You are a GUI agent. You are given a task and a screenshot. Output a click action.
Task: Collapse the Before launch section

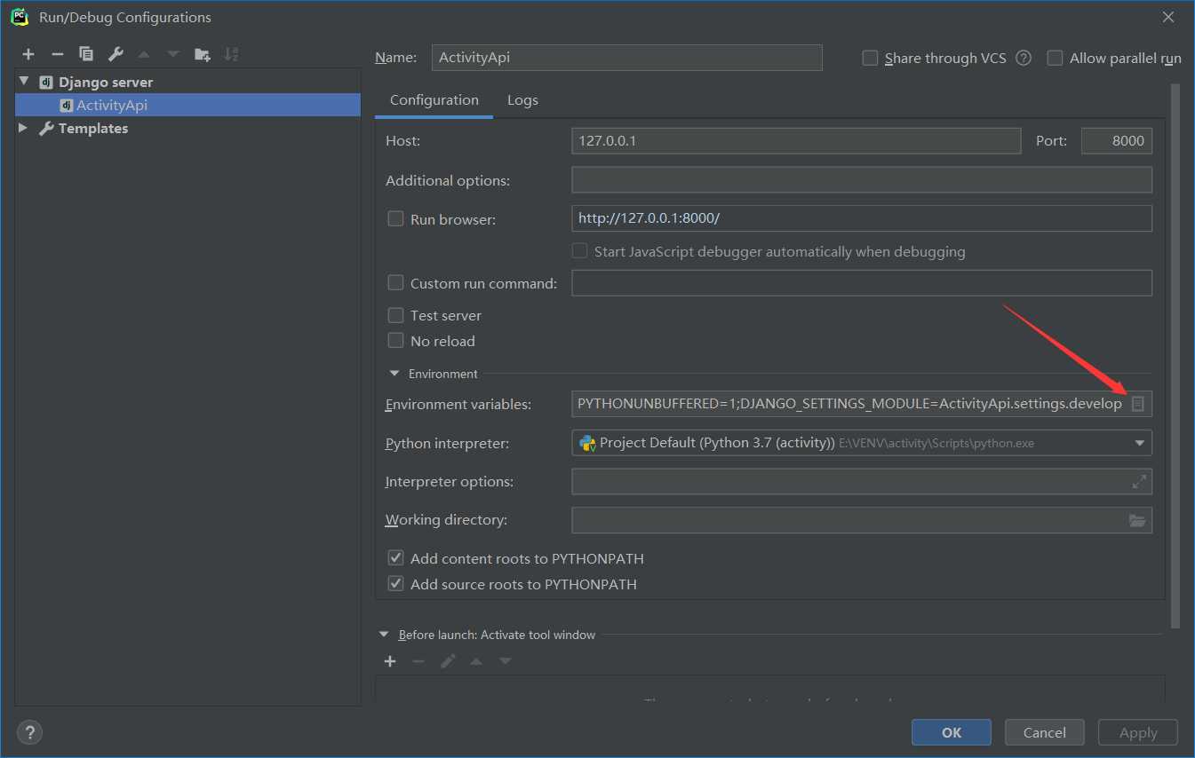point(385,635)
